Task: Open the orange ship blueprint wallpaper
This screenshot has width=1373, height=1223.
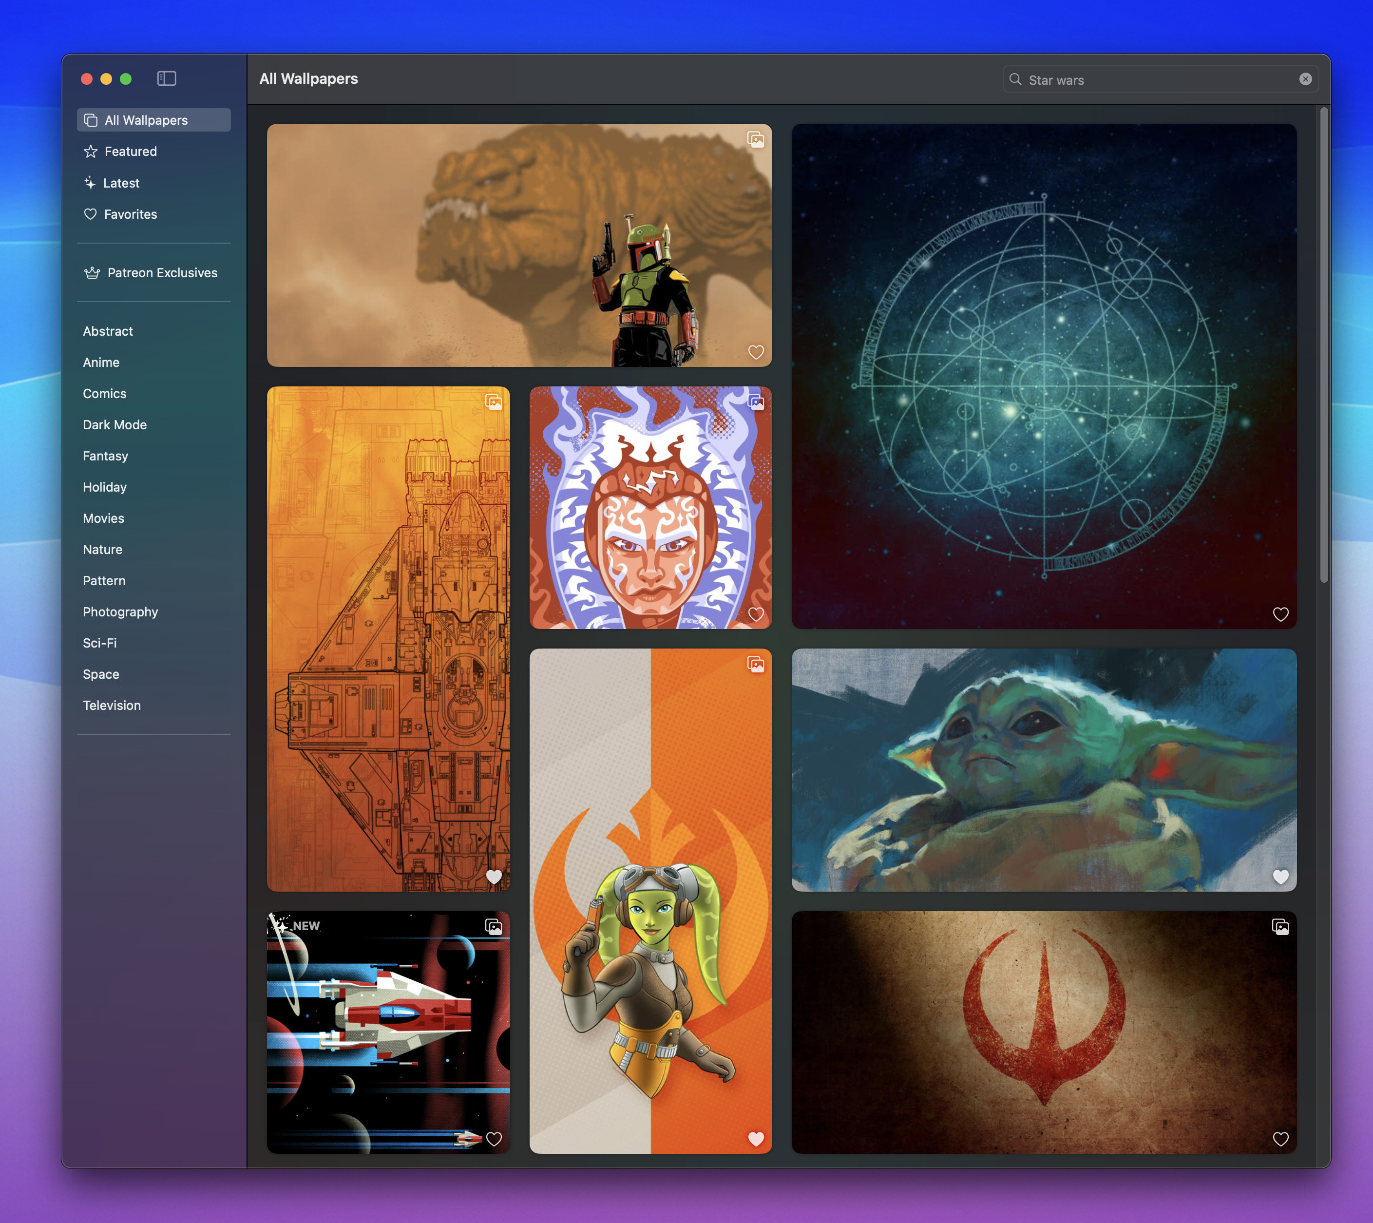Action: click(388, 639)
